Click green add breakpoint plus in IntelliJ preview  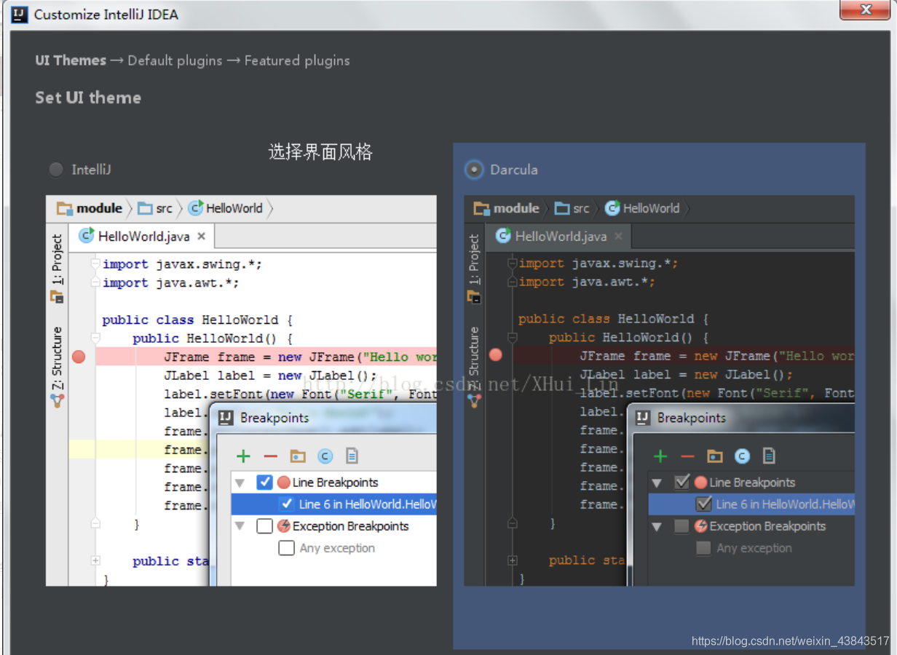coord(243,456)
